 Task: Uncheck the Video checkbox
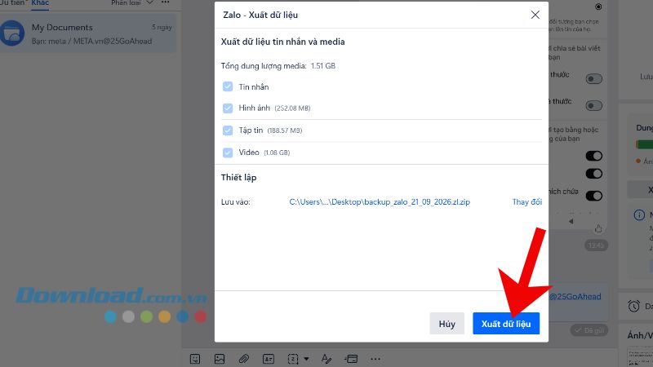pyautogui.click(x=228, y=153)
